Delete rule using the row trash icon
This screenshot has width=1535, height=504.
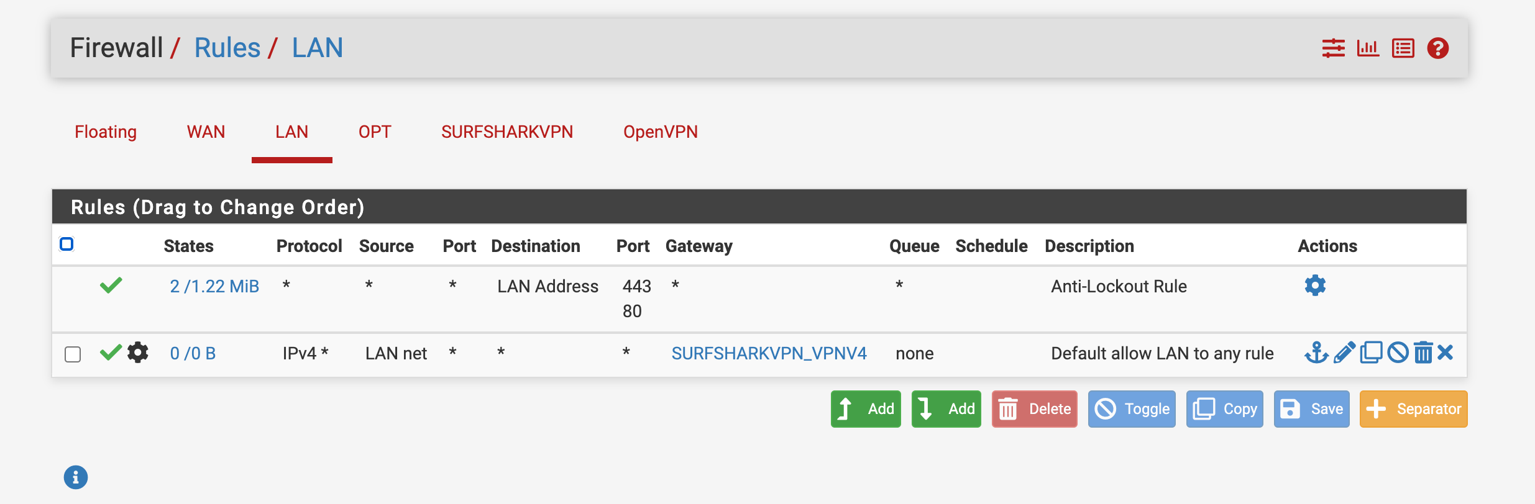pos(1423,353)
